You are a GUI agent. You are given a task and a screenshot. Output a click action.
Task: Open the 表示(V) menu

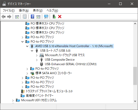[x=38, y=11]
